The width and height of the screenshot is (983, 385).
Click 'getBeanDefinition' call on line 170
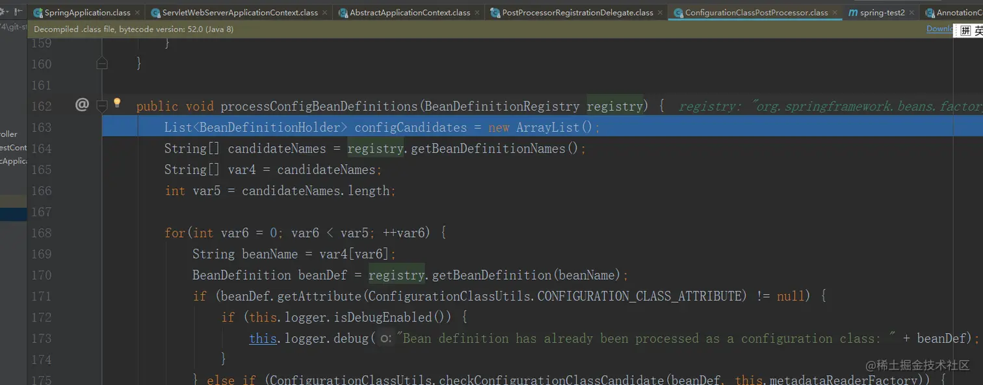(492, 275)
